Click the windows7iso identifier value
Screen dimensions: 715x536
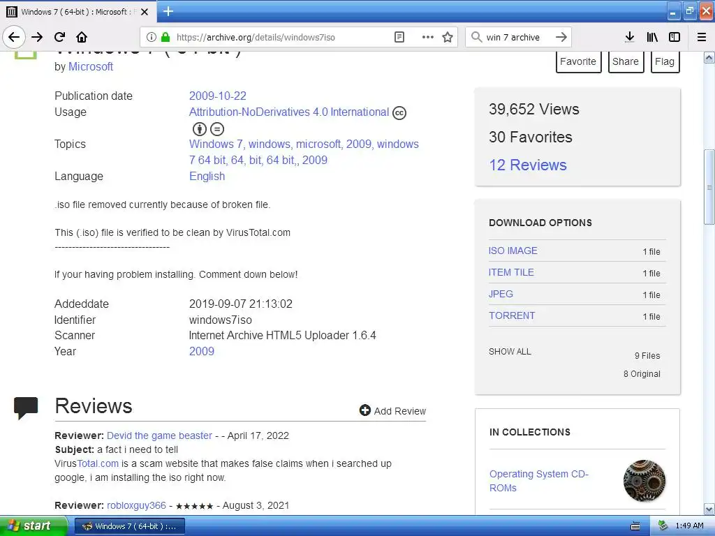tap(220, 320)
